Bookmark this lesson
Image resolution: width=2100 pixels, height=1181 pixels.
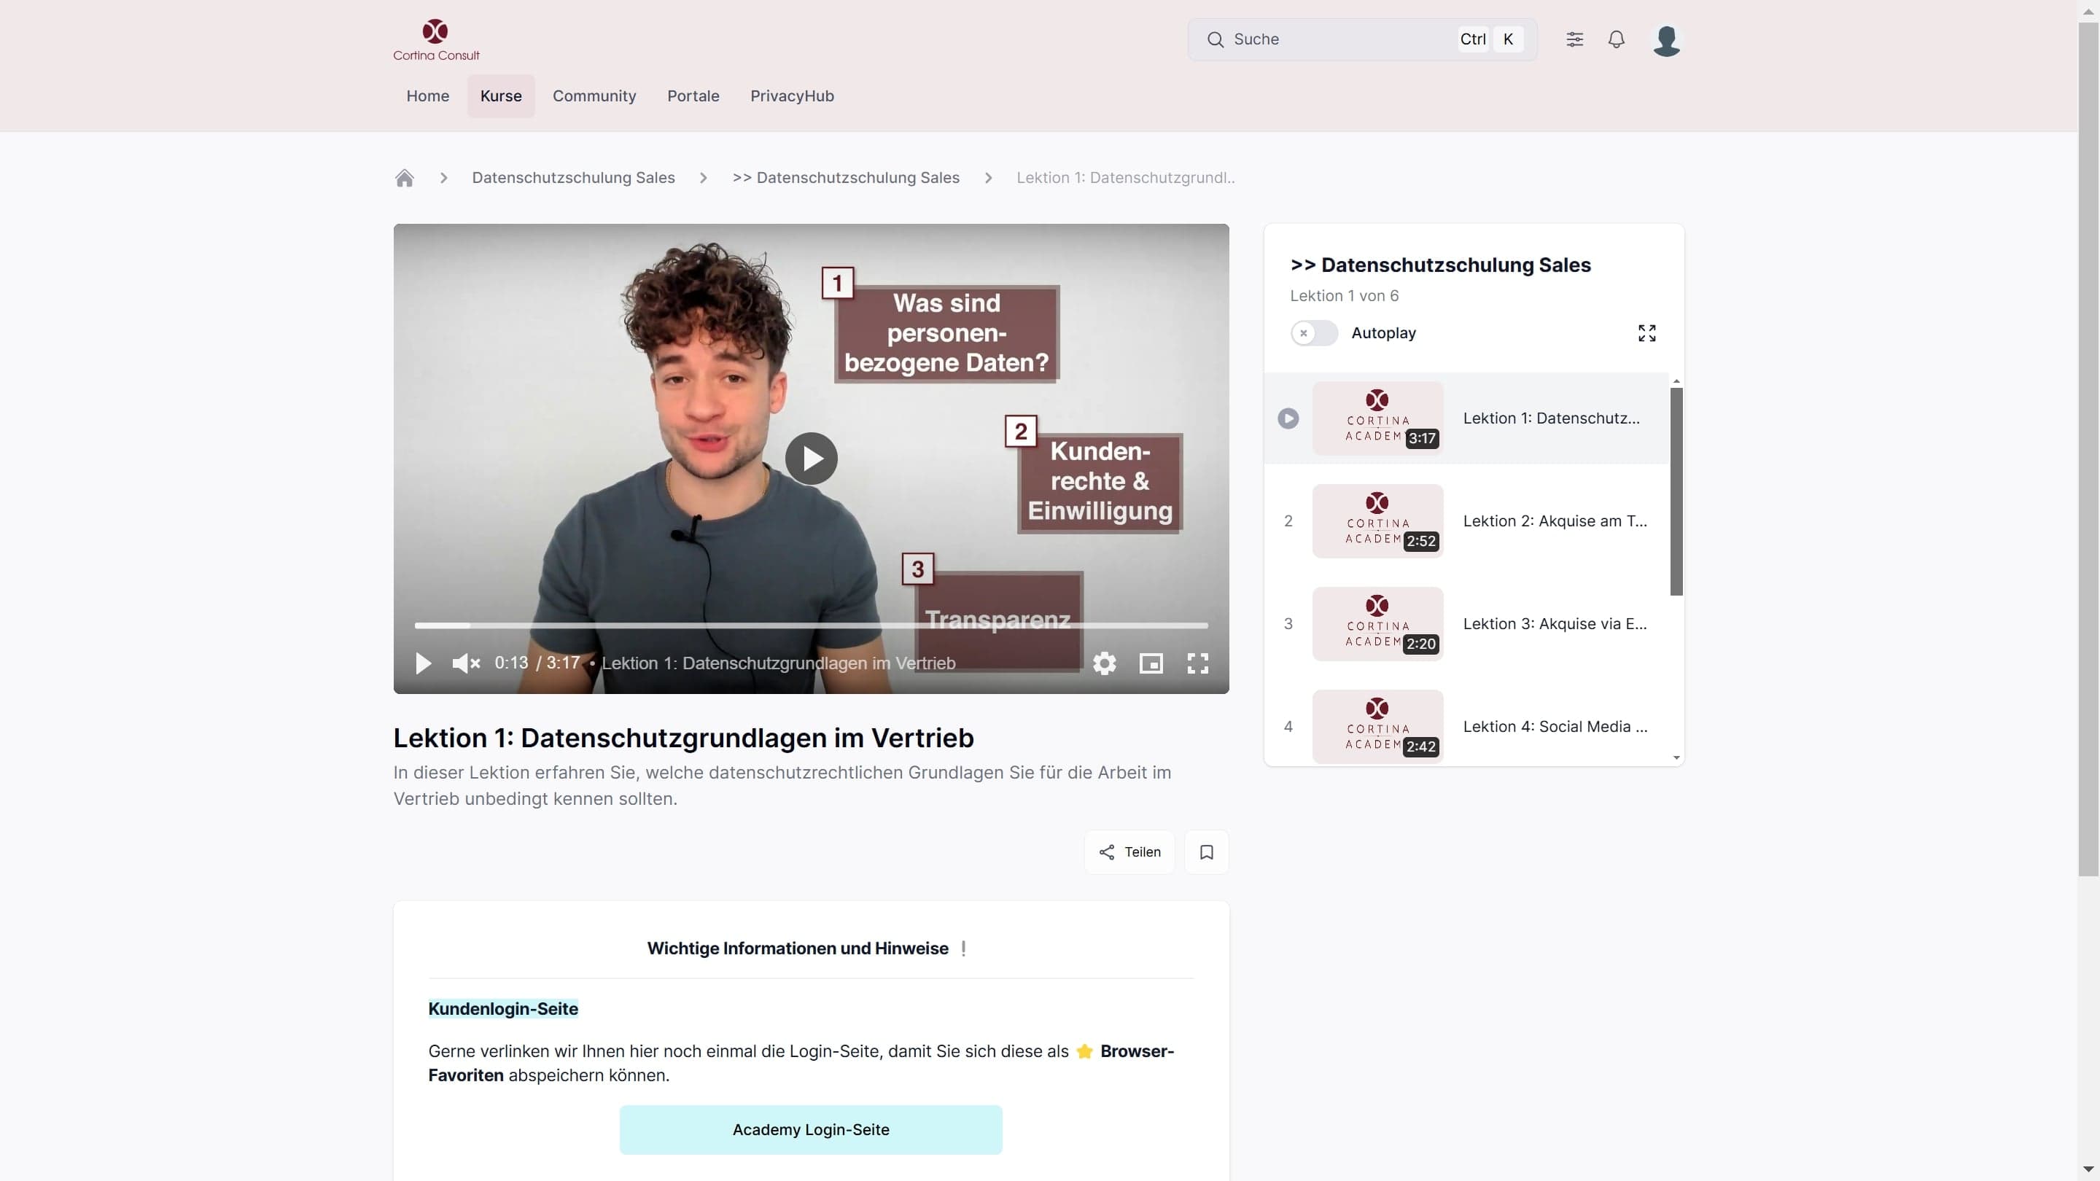(1207, 851)
